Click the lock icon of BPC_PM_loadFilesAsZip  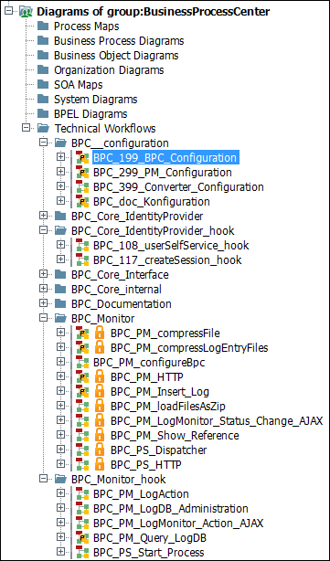(100, 406)
